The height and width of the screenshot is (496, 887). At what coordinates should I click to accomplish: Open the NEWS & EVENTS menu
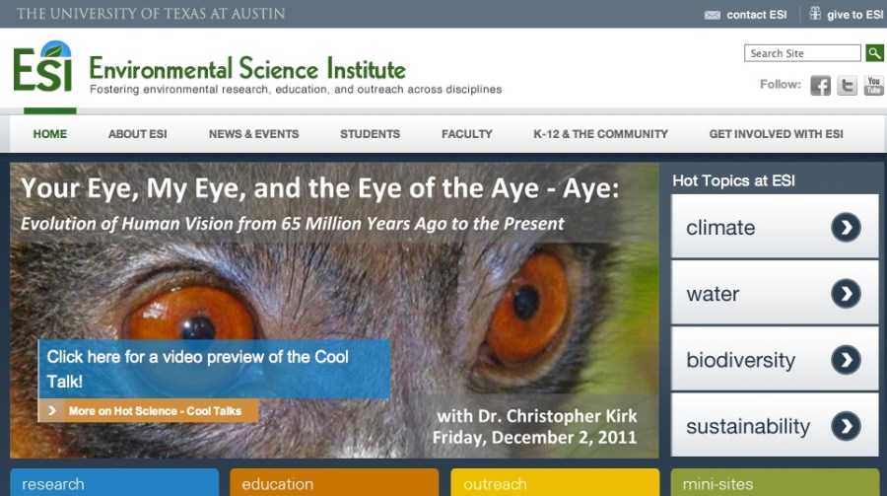(x=253, y=134)
